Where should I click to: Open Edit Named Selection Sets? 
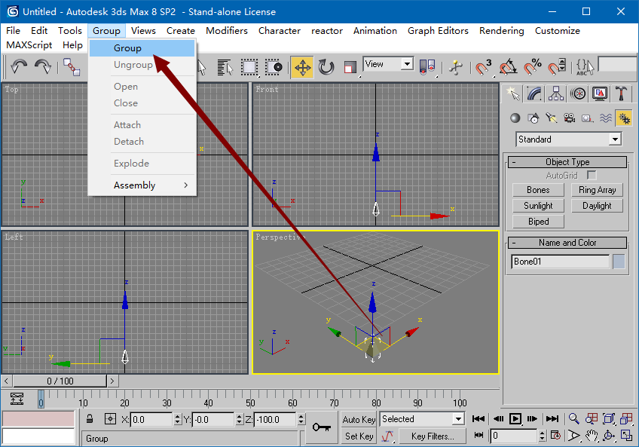pos(585,67)
